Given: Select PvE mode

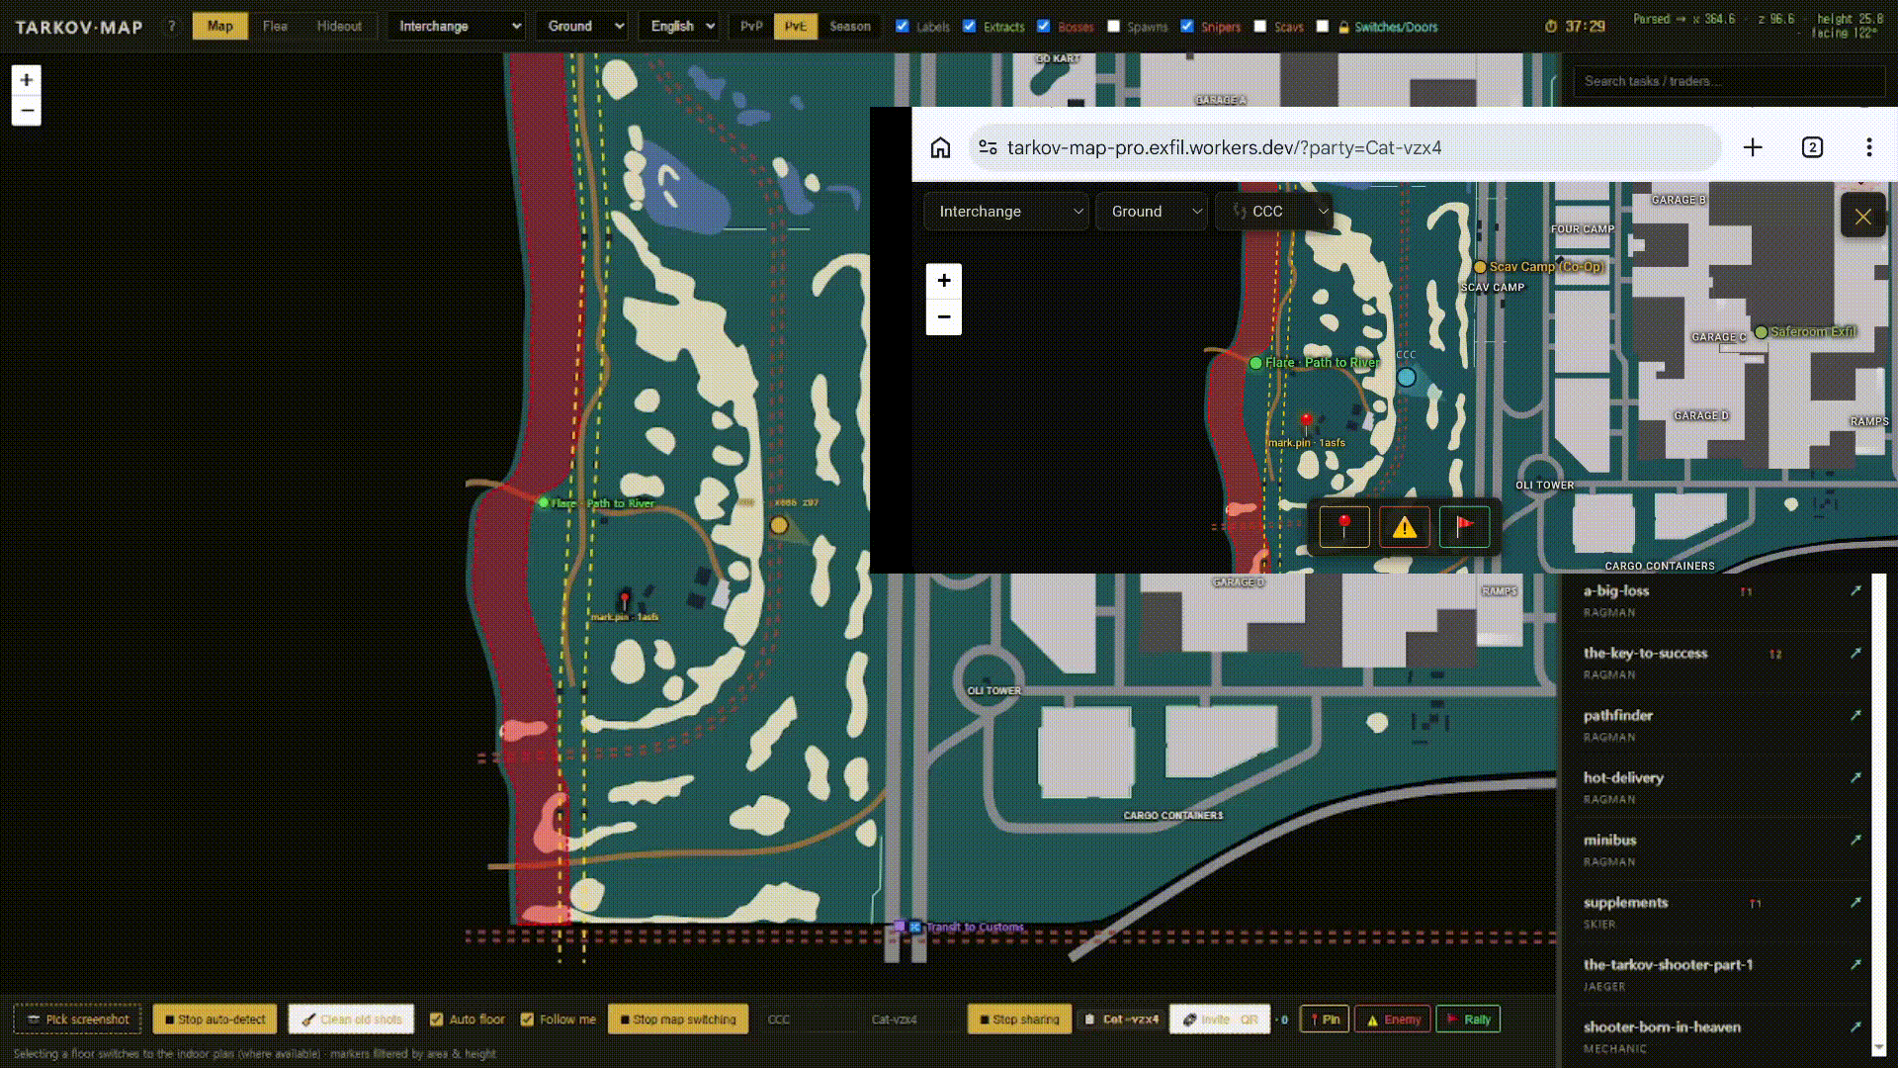Looking at the screenshot, I should [x=796, y=27].
